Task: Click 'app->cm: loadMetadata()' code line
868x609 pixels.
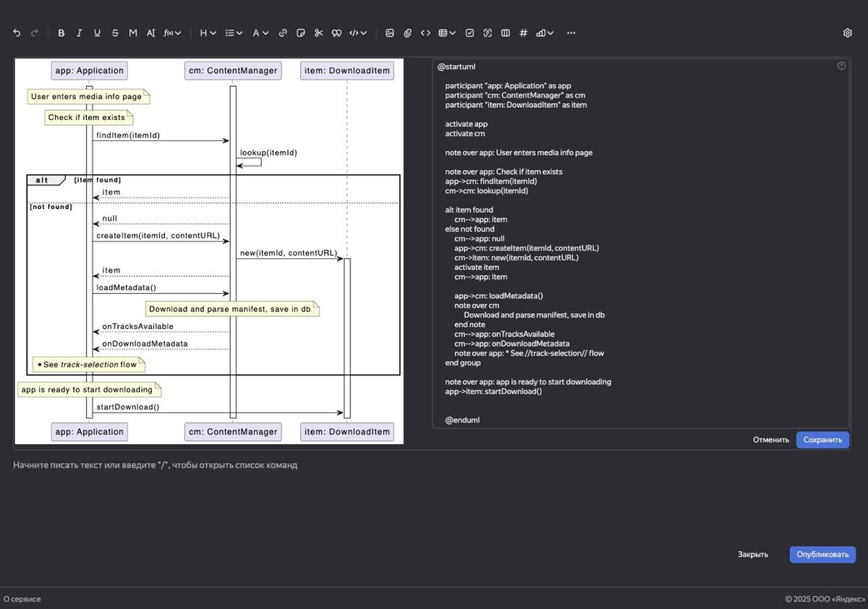Action: 498,296
